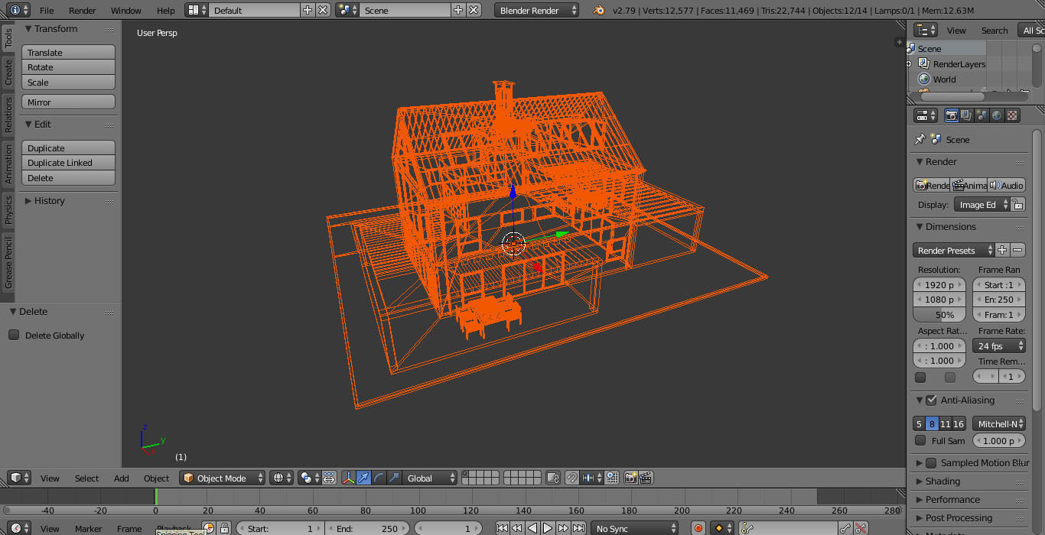Jump to previous keyframe
This screenshot has height=535, width=1045.
[517, 528]
